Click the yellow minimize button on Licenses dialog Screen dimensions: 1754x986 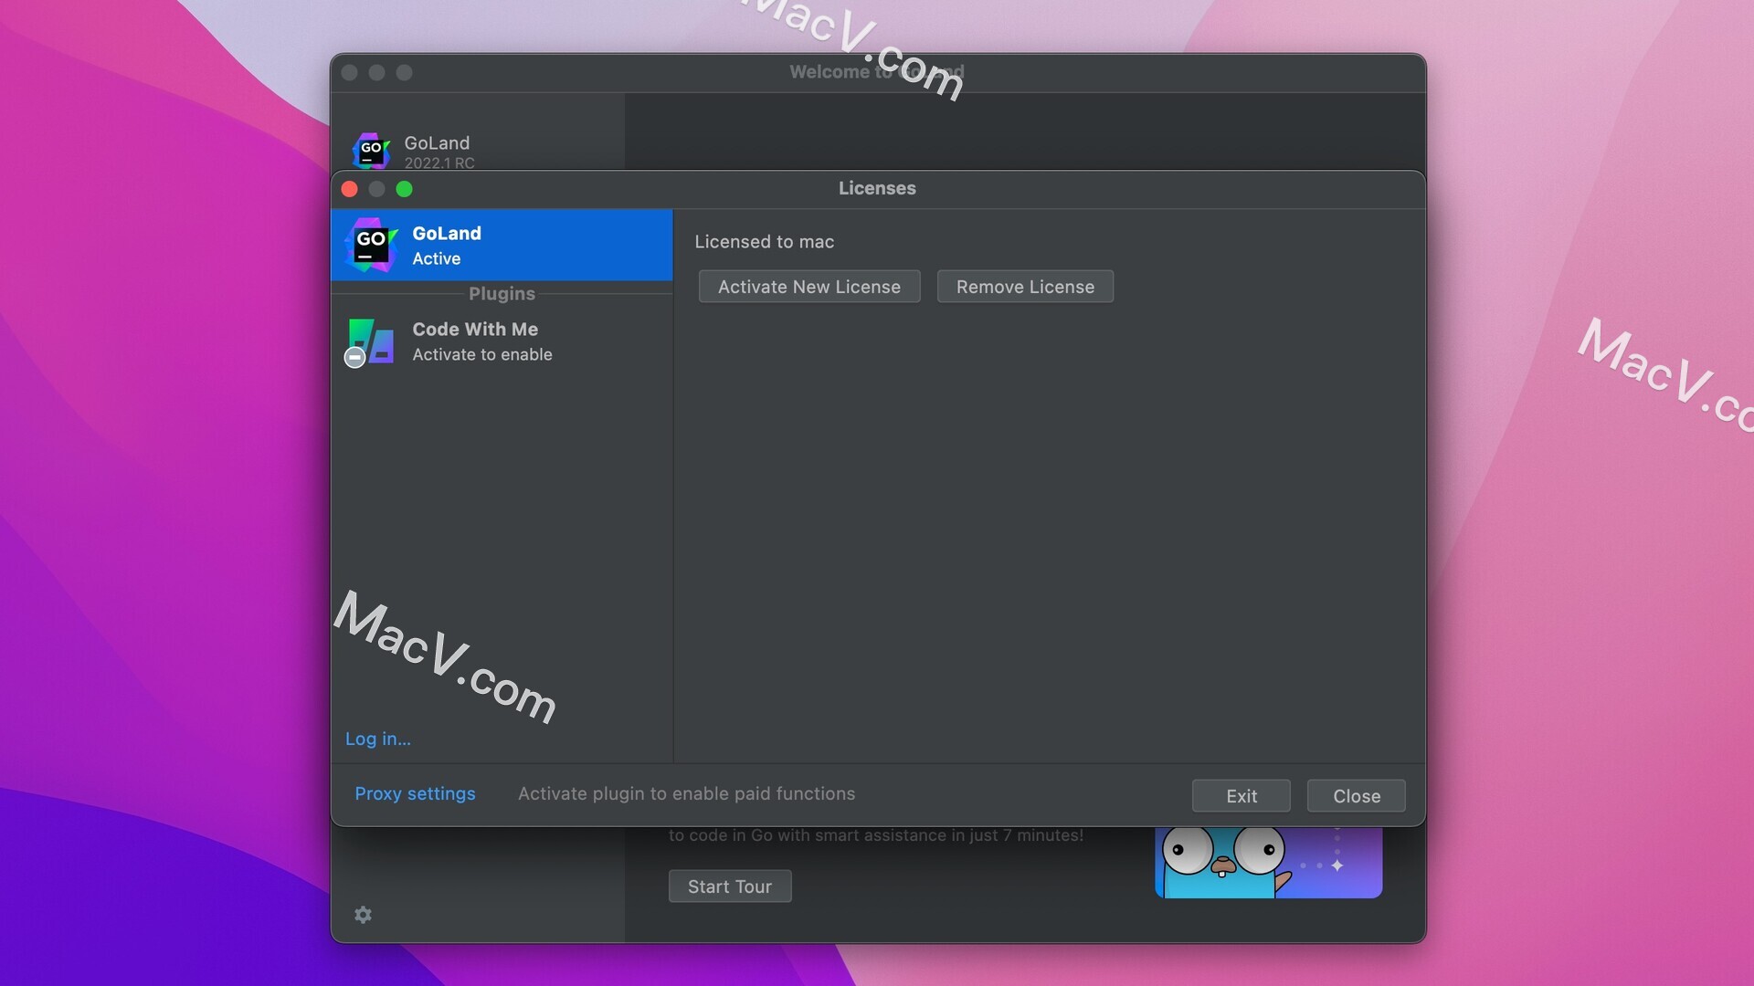tap(377, 189)
